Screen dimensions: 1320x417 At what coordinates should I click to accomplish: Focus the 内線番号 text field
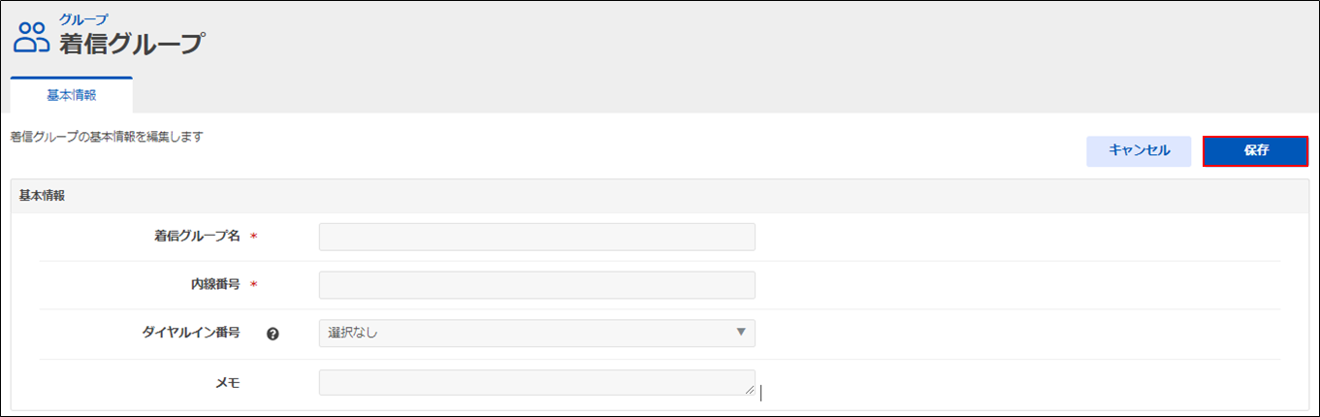click(536, 285)
